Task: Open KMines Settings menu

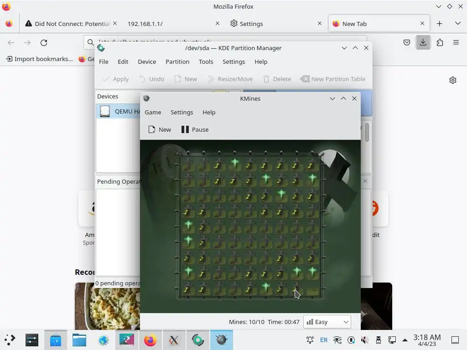Action: (x=182, y=112)
